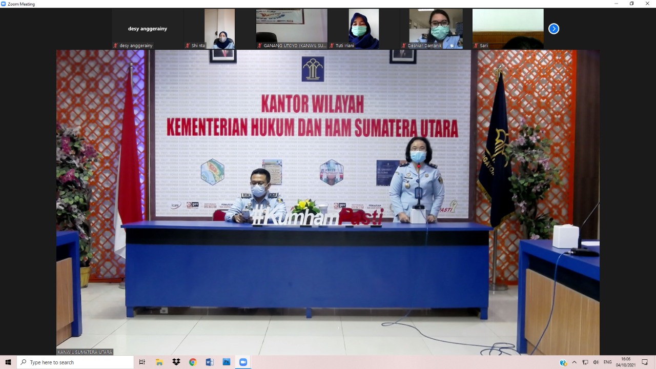Click the Zoom icon in the taskbar
This screenshot has height=369, width=656.
[x=243, y=362]
